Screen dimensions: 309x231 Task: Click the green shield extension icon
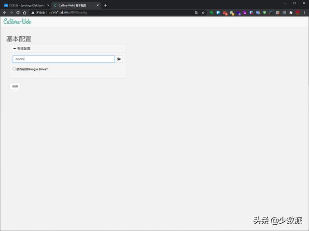point(265,13)
